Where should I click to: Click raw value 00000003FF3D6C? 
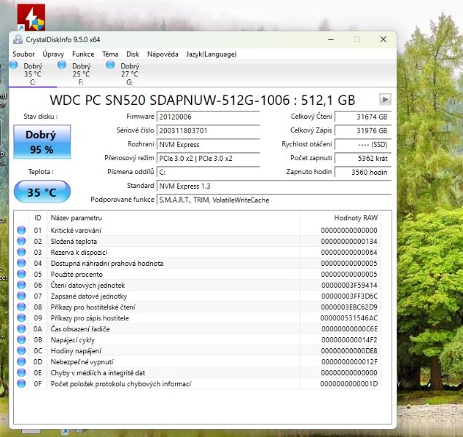[349, 296]
